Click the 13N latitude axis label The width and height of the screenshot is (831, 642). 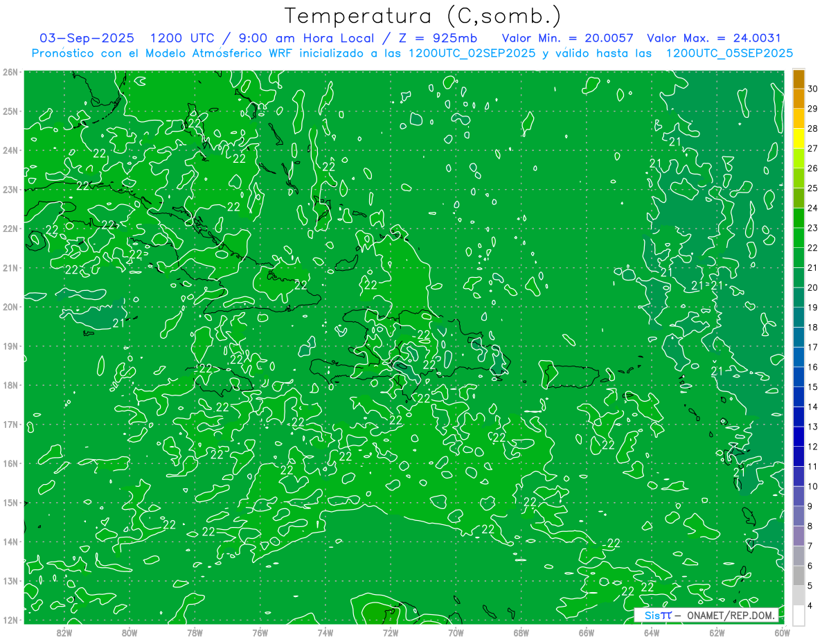[10, 581]
